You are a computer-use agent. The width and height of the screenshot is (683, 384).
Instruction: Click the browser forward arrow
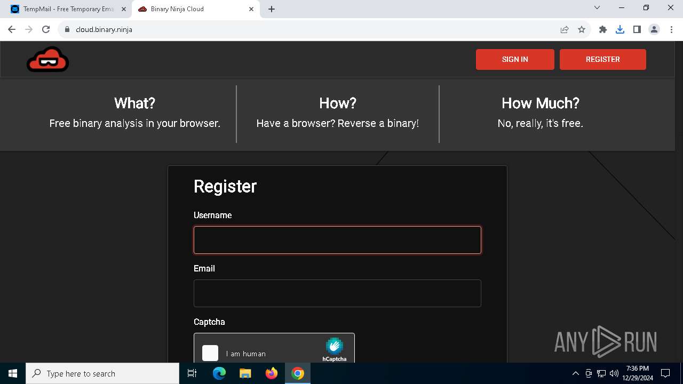click(29, 29)
